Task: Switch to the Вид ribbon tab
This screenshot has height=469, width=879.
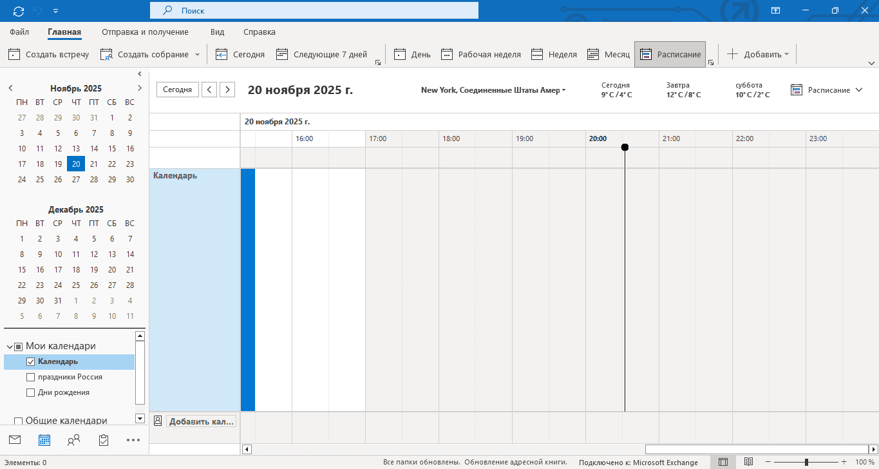Action: [x=217, y=32]
